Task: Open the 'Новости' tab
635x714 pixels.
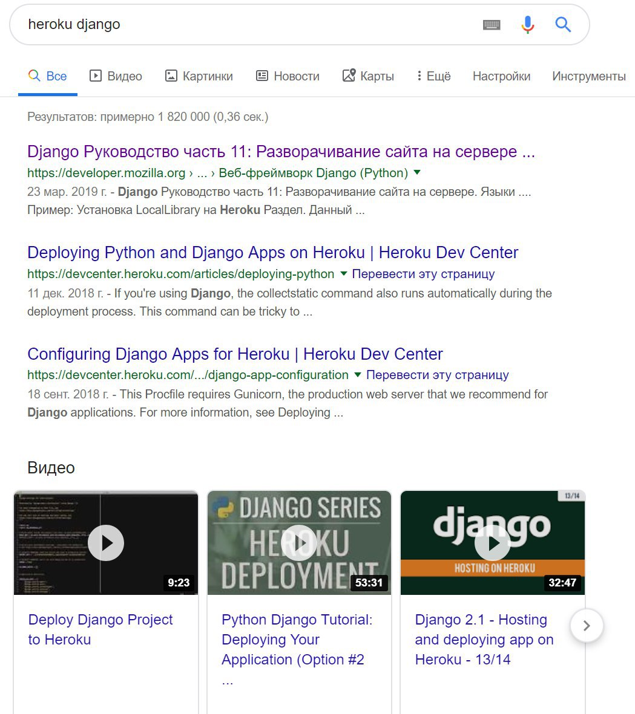Action: coord(288,76)
